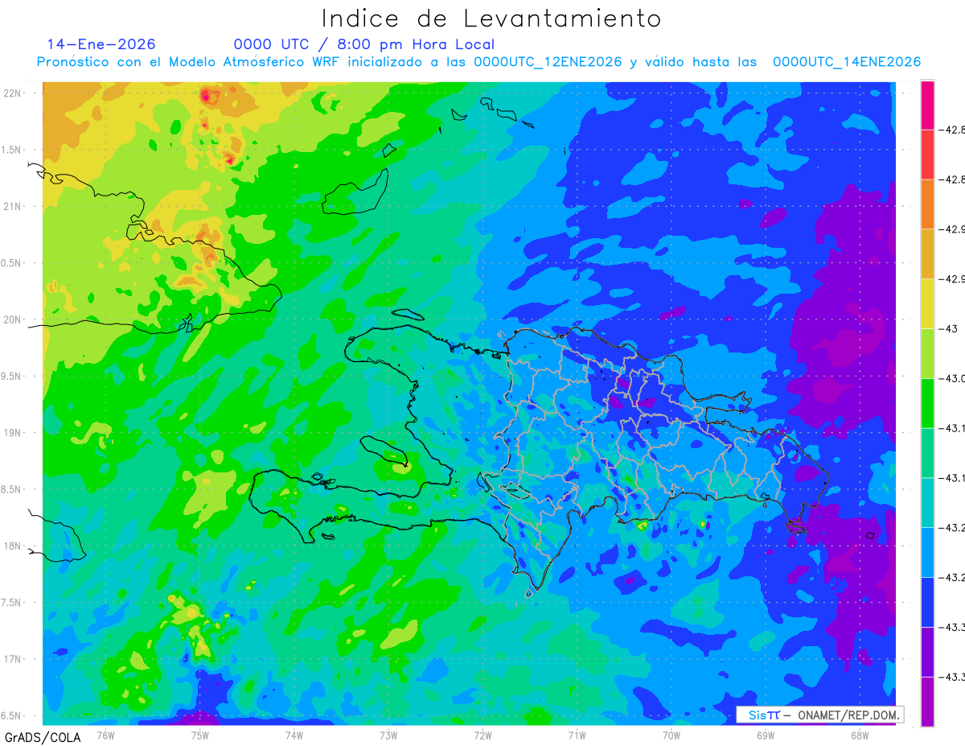
Task: Click the "70W" longitude label
Action: tap(671, 735)
